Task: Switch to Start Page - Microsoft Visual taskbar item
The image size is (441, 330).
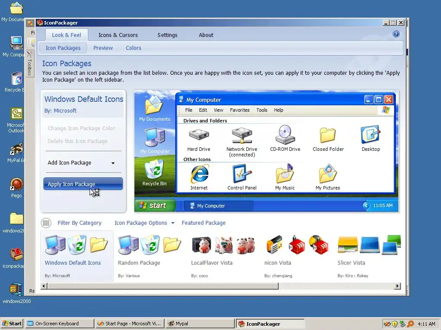Action: click(x=130, y=324)
